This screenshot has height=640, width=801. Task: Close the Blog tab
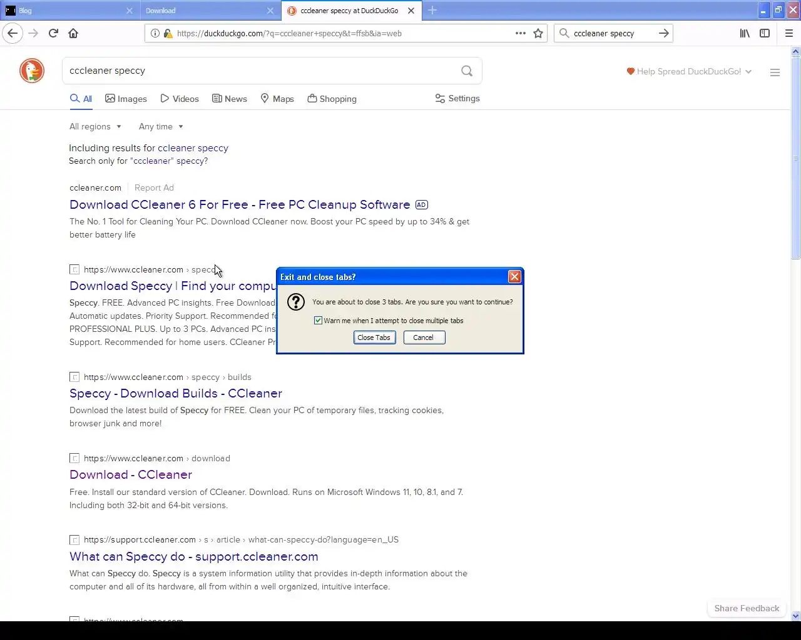[130, 11]
